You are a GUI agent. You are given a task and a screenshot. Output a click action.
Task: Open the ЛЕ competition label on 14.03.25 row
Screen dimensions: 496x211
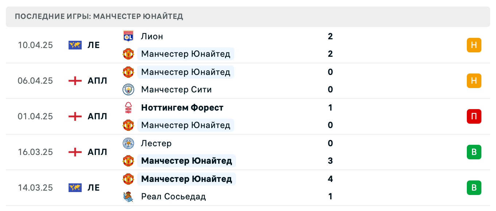[94, 188]
